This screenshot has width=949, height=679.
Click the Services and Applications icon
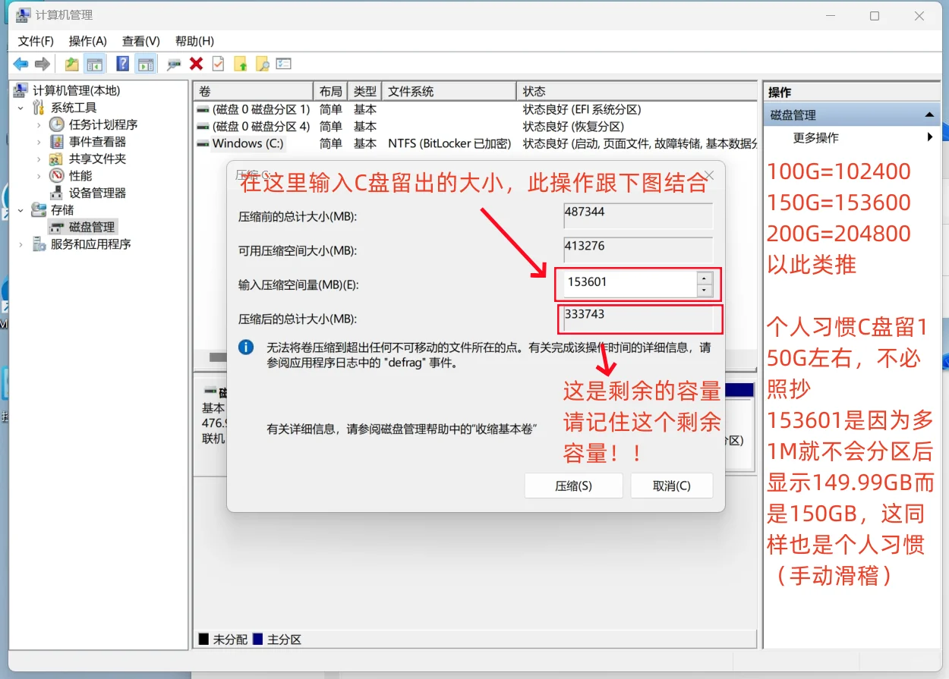tap(39, 244)
